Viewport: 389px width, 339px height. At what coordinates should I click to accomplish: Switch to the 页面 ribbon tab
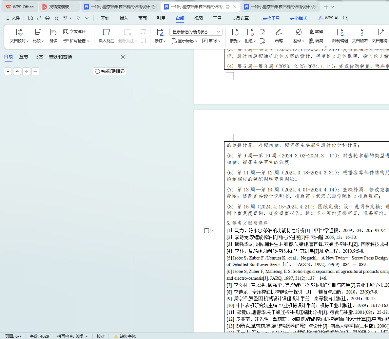point(143,18)
